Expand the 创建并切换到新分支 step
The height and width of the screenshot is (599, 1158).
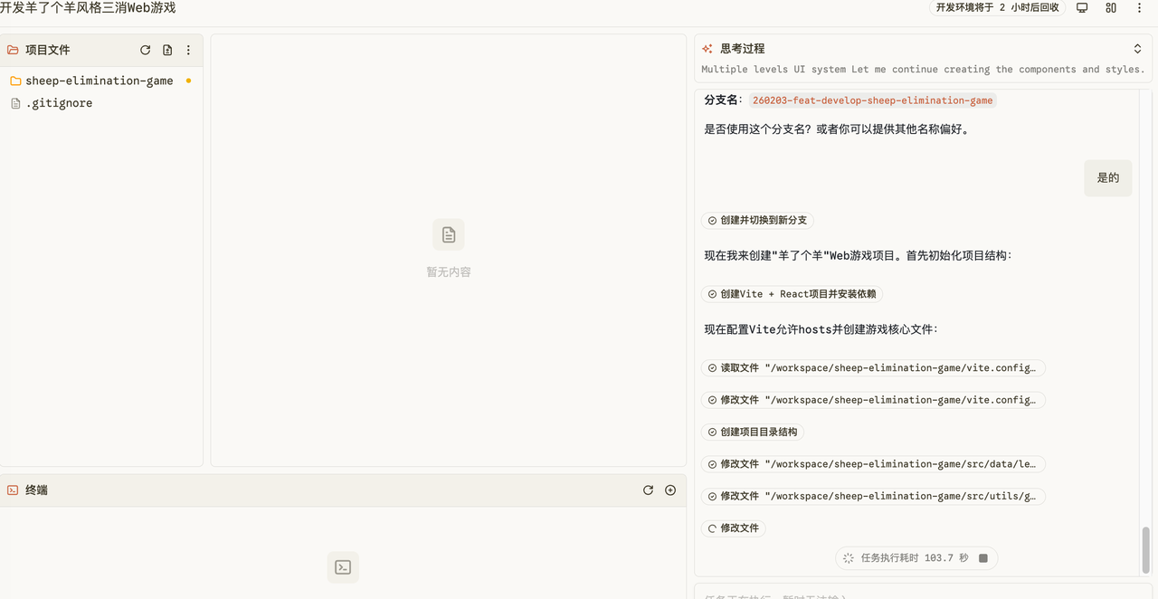[x=757, y=221]
